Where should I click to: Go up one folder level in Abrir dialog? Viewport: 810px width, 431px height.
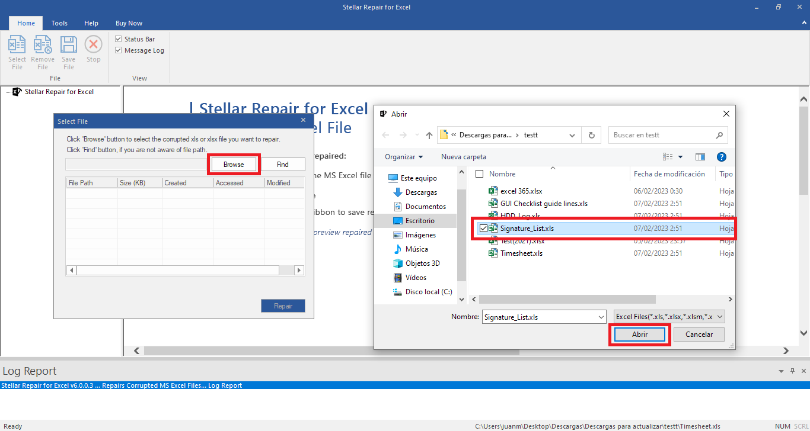429,135
